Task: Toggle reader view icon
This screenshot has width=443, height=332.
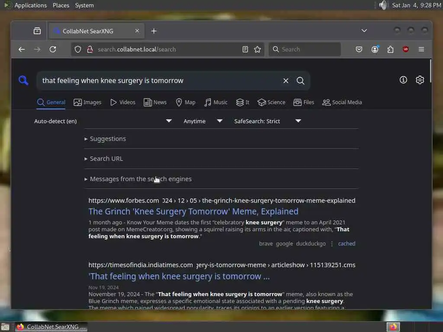Action: click(245, 49)
